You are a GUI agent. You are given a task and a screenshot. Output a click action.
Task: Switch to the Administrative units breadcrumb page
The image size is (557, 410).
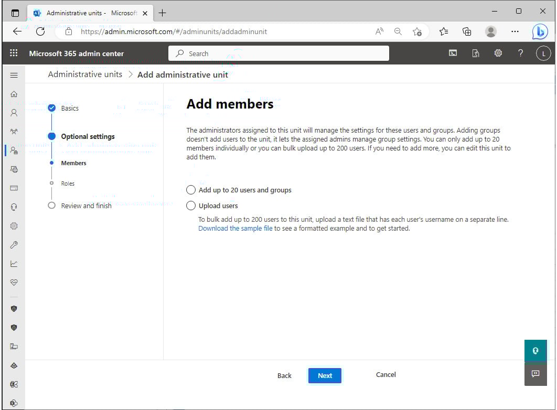[x=84, y=74]
